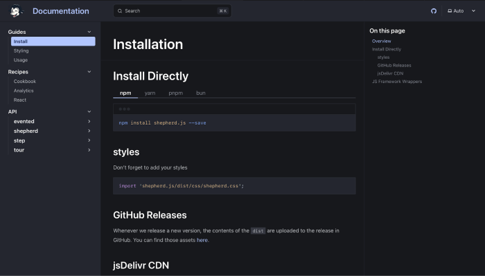Expand the shepherd API group

click(53, 131)
